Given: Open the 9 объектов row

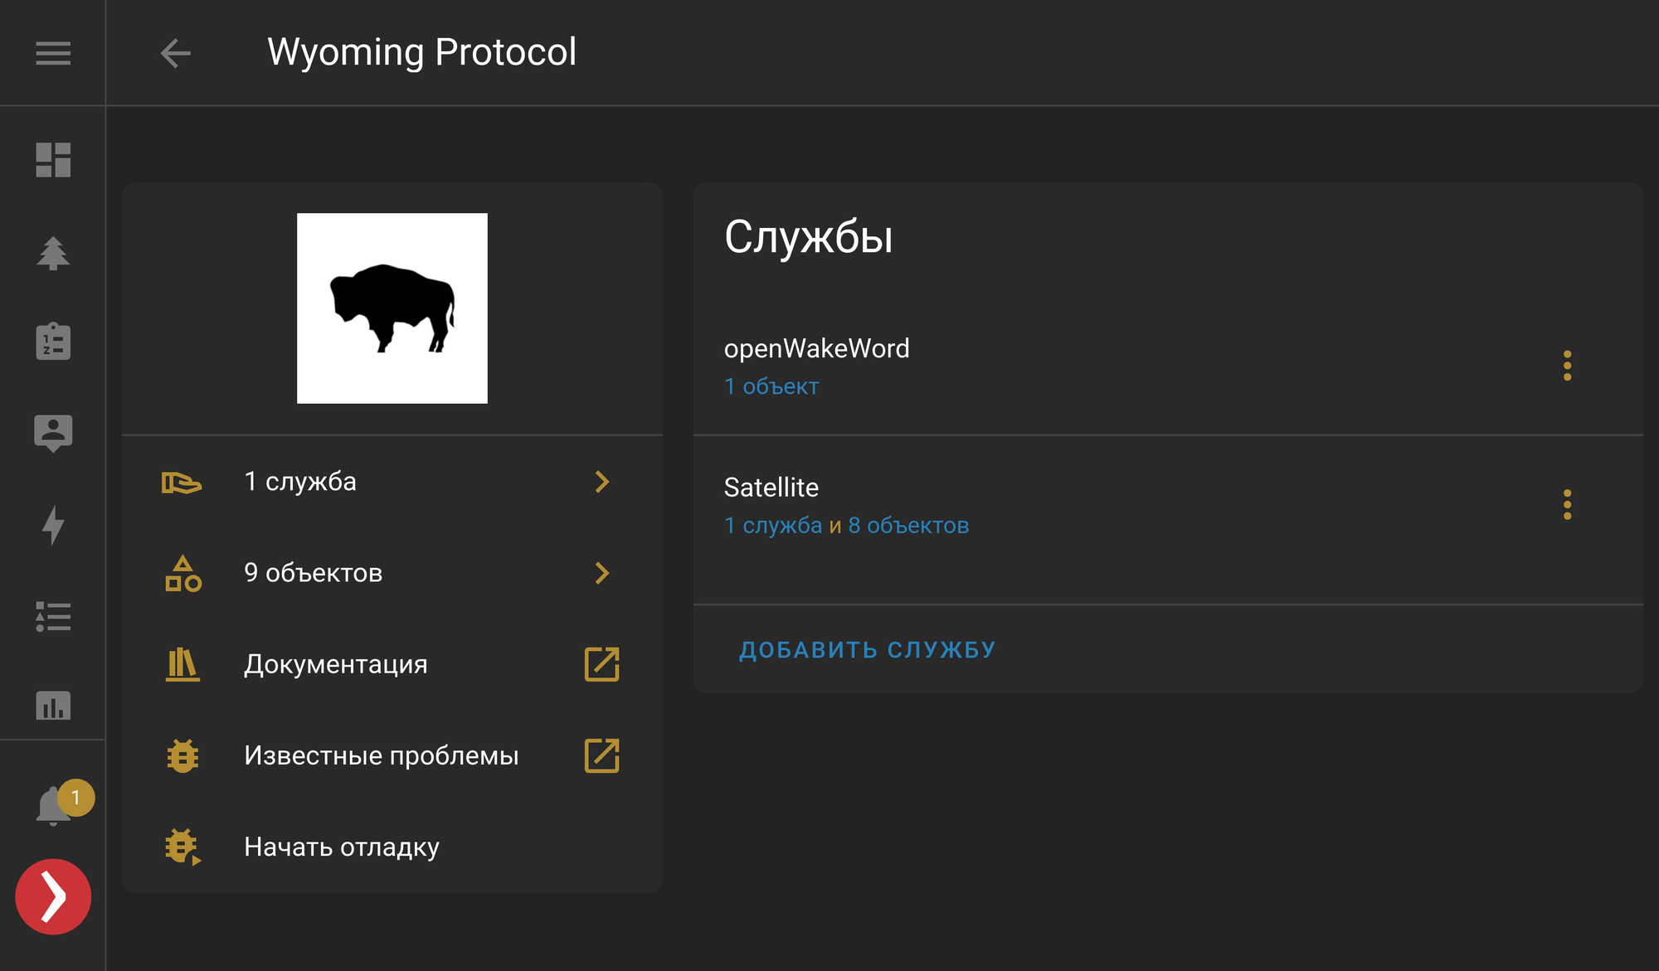Looking at the screenshot, I should [x=392, y=573].
